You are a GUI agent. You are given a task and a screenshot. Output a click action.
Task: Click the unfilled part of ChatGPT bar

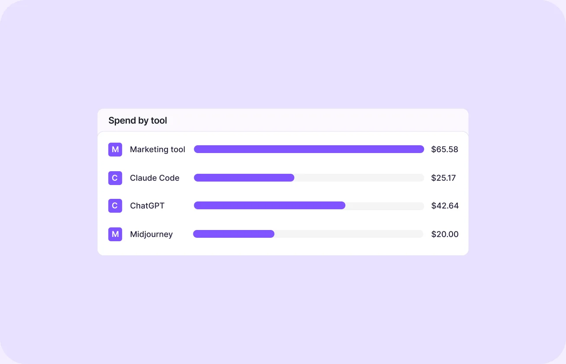point(385,205)
